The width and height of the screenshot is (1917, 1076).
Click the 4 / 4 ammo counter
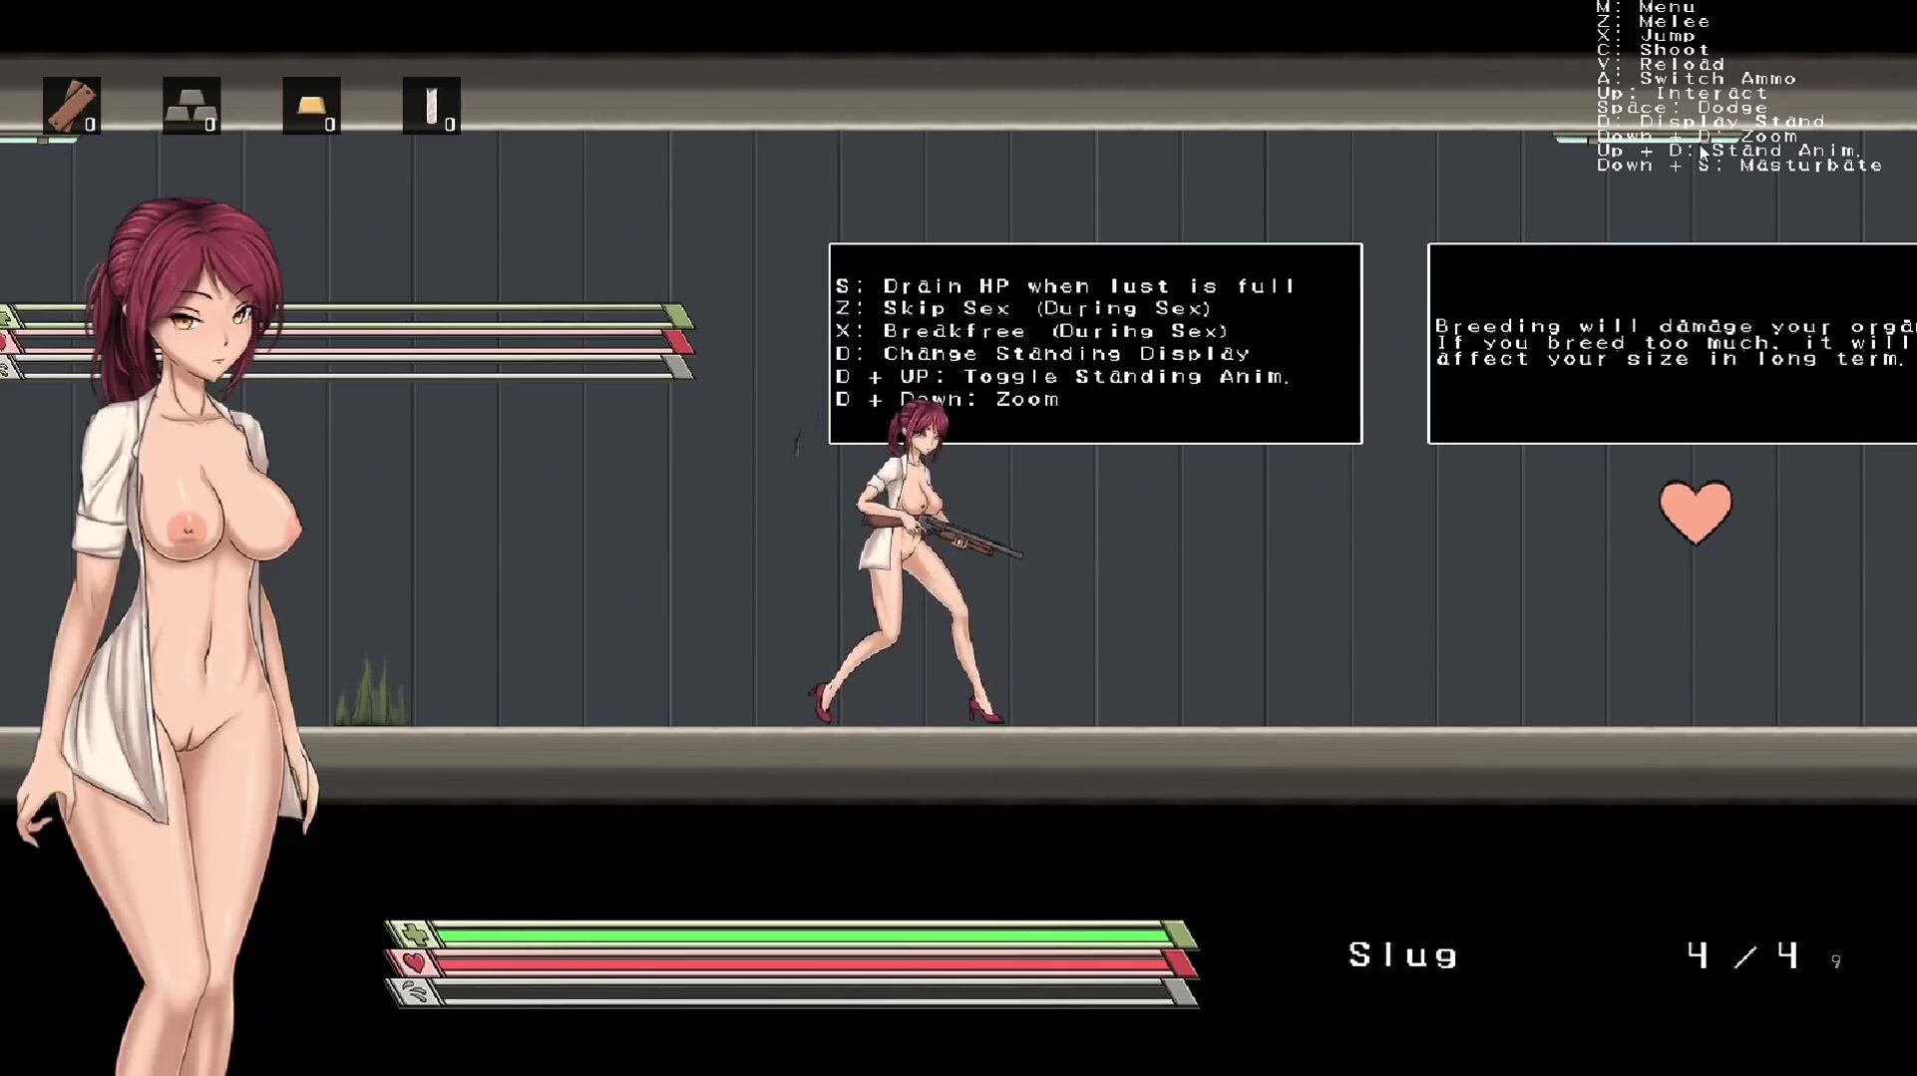click(1742, 956)
